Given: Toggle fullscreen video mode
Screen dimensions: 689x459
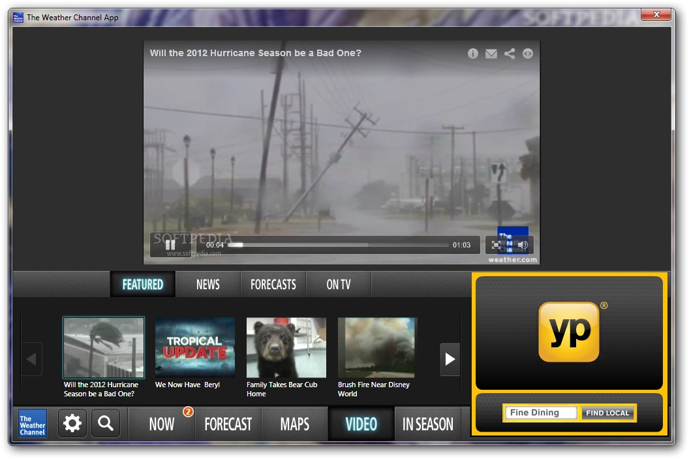Looking at the screenshot, I should (x=496, y=245).
